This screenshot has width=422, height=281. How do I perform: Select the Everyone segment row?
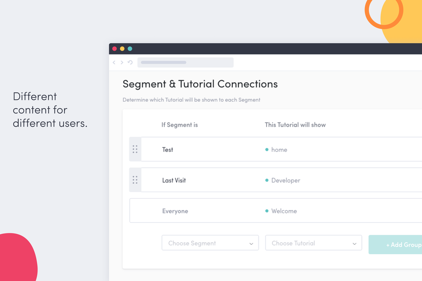click(276, 211)
